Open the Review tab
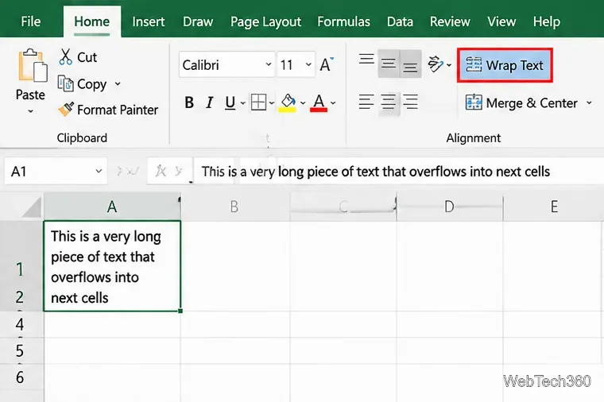This screenshot has width=604, height=402. [x=450, y=21]
